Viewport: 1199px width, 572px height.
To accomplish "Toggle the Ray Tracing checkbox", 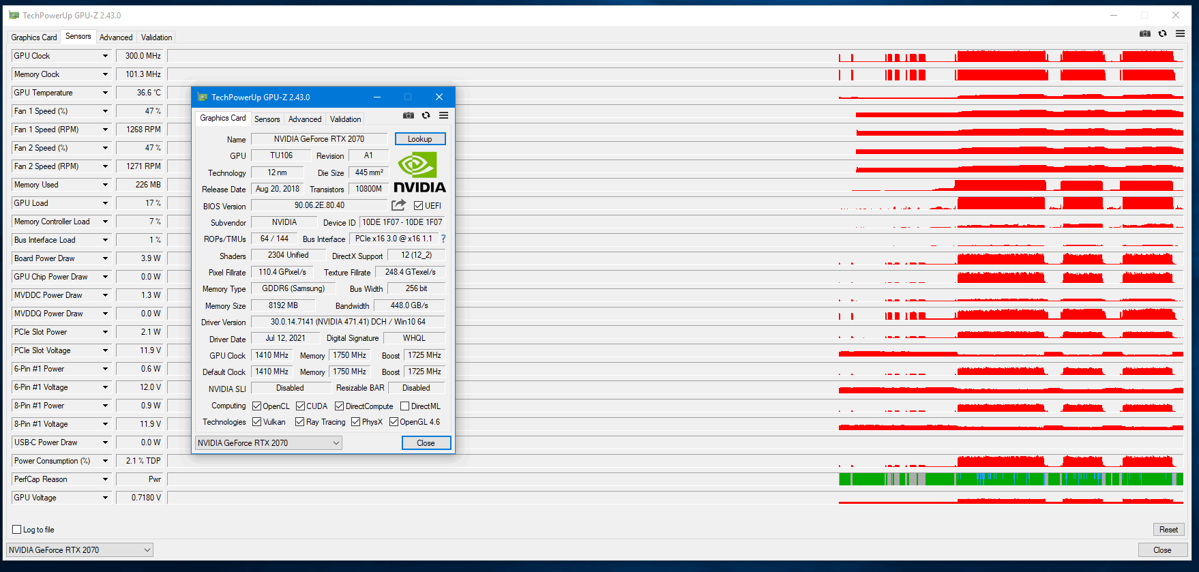I will click(299, 422).
